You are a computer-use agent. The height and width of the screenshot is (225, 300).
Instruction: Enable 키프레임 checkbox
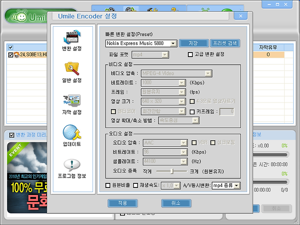pyautogui.click(x=192, y=112)
